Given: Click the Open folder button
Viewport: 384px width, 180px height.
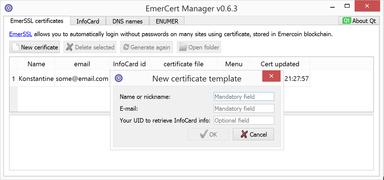Looking at the screenshot, I should pyautogui.click(x=199, y=47).
